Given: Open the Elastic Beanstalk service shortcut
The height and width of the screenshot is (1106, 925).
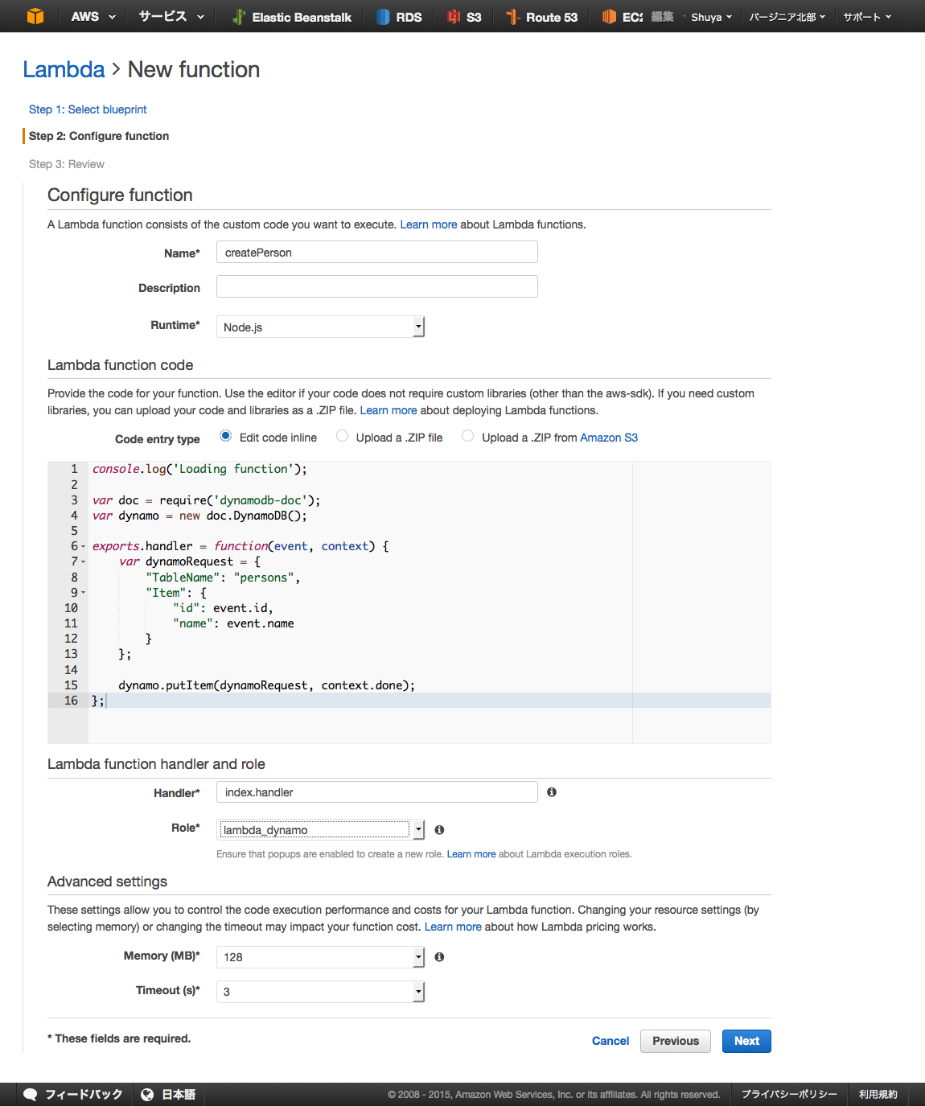Looking at the screenshot, I should (x=292, y=17).
